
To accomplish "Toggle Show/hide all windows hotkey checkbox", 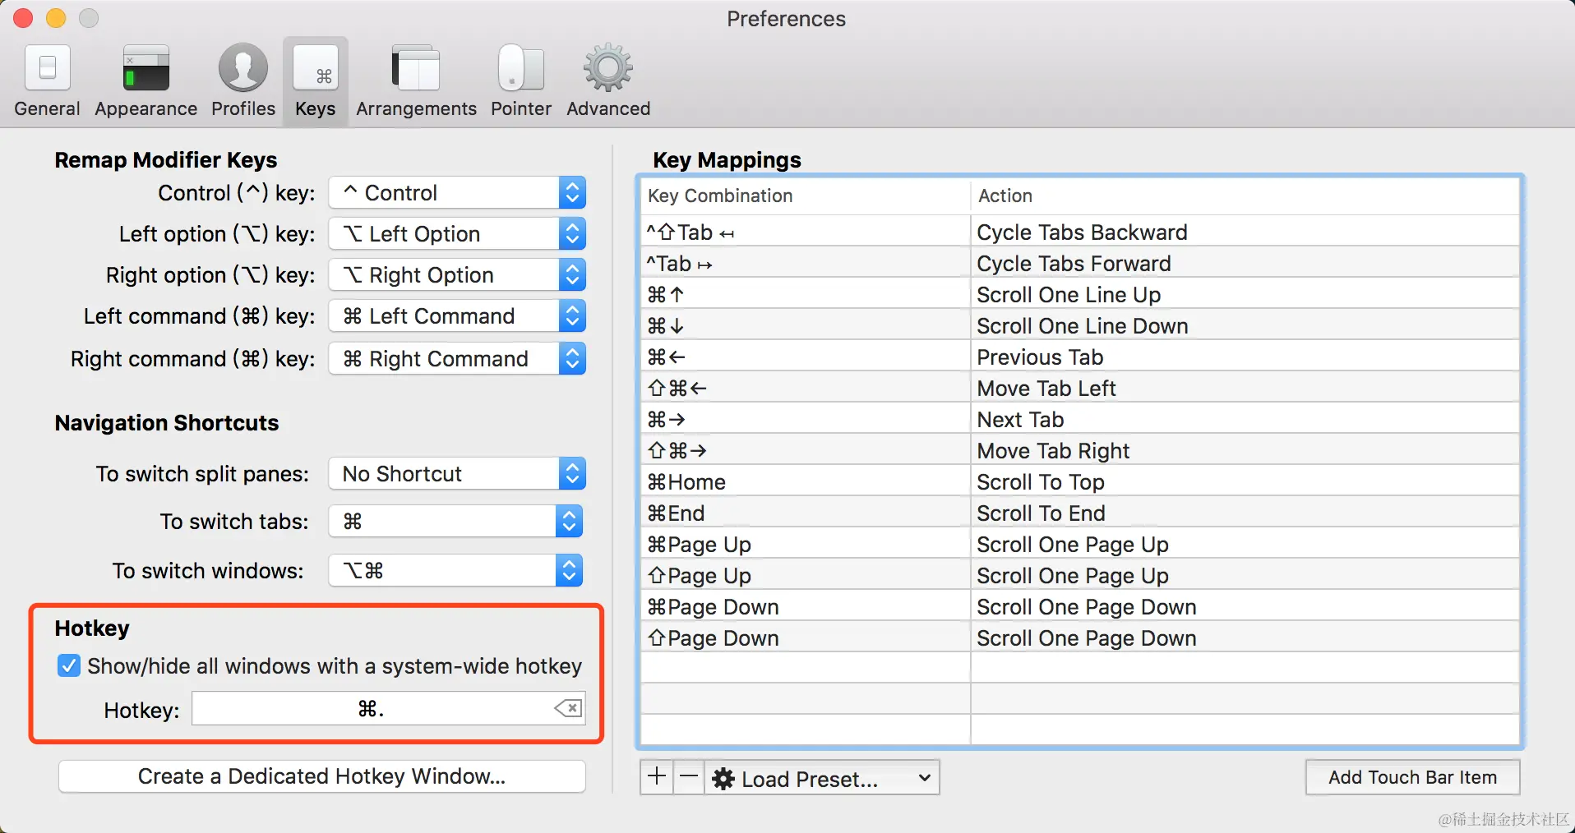I will coord(69,665).
